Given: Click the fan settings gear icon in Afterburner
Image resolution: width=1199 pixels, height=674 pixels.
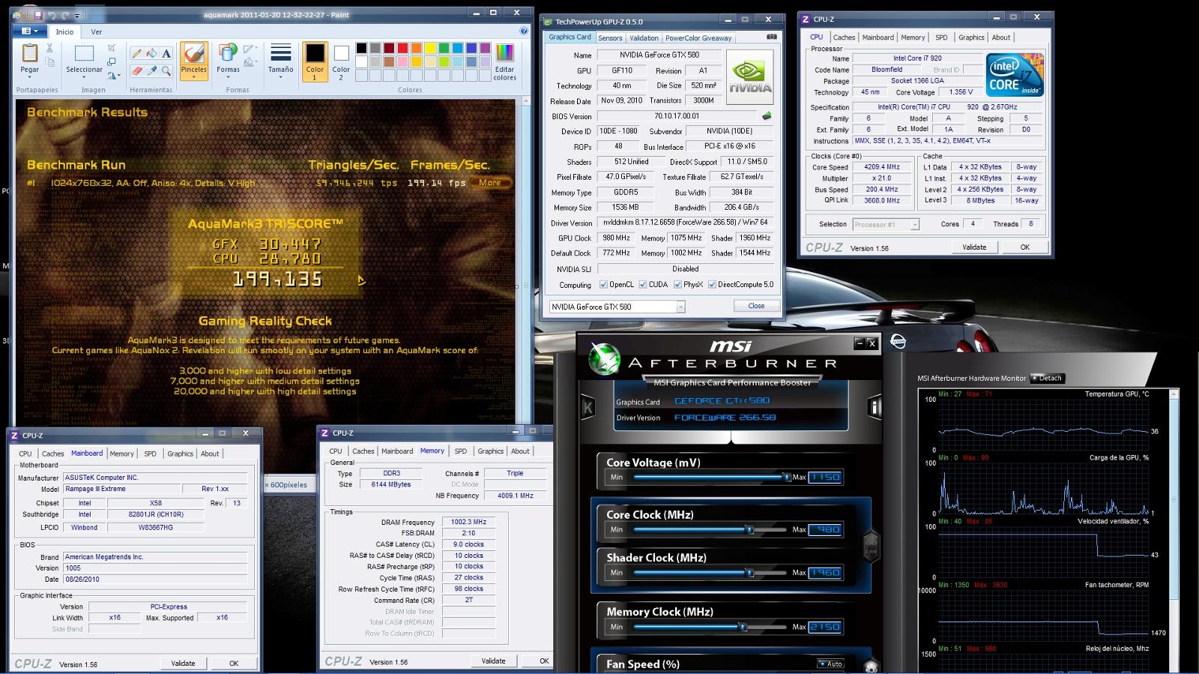Looking at the screenshot, I should (x=871, y=666).
